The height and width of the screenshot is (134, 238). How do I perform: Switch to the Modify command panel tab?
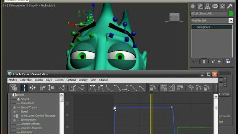(200, 6)
